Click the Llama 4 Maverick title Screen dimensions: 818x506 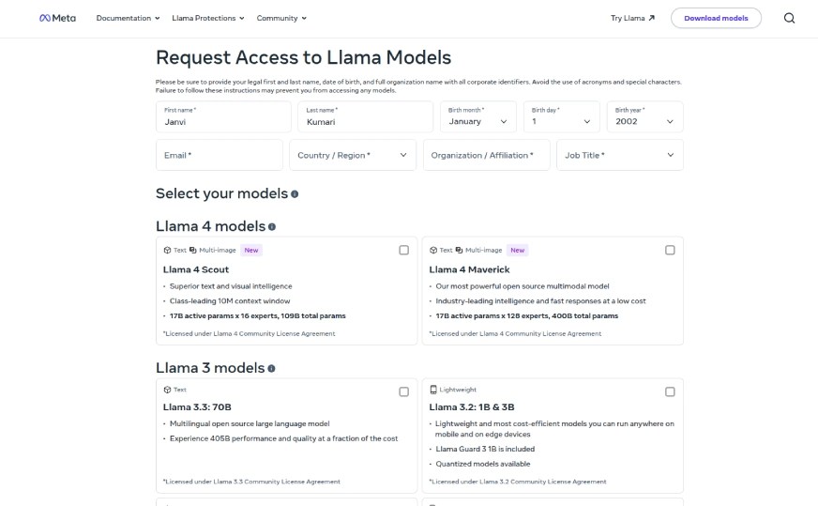pyautogui.click(x=469, y=269)
